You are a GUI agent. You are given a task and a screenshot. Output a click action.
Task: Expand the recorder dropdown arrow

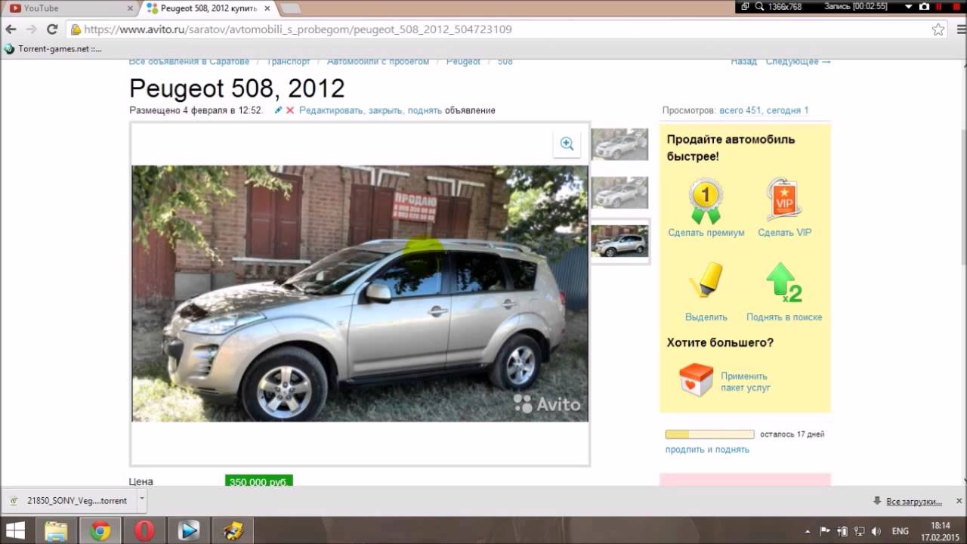(909, 7)
